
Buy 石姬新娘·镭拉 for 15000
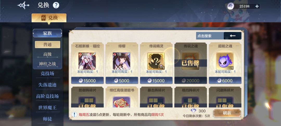coord(87,80)
